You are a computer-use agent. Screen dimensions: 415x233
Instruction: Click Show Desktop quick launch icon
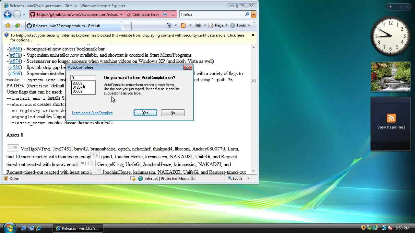tap(24, 228)
